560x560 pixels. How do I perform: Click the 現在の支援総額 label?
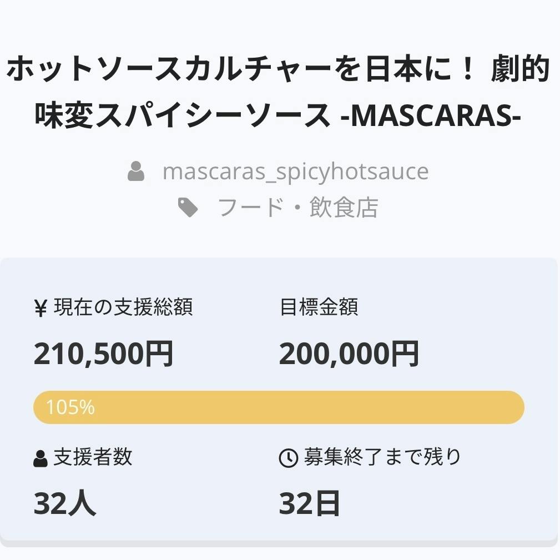(x=123, y=307)
